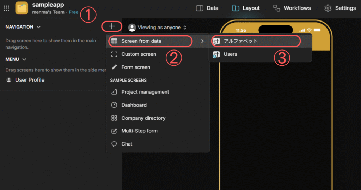The image size is (361, 190).
Task: Click the Multi-Step form edit icon
Action: tap(114, 131)
